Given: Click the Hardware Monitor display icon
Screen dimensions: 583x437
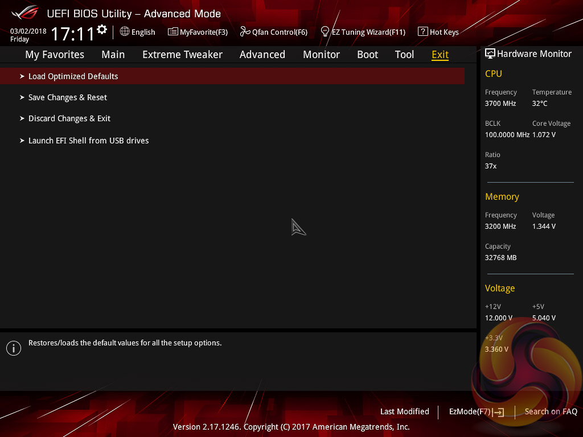Looking at the screenshot, I should tap(490, 53).
